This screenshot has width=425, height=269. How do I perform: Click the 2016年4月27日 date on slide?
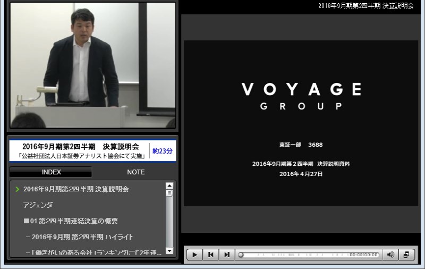pyautogui.click(x=301, y=174)
